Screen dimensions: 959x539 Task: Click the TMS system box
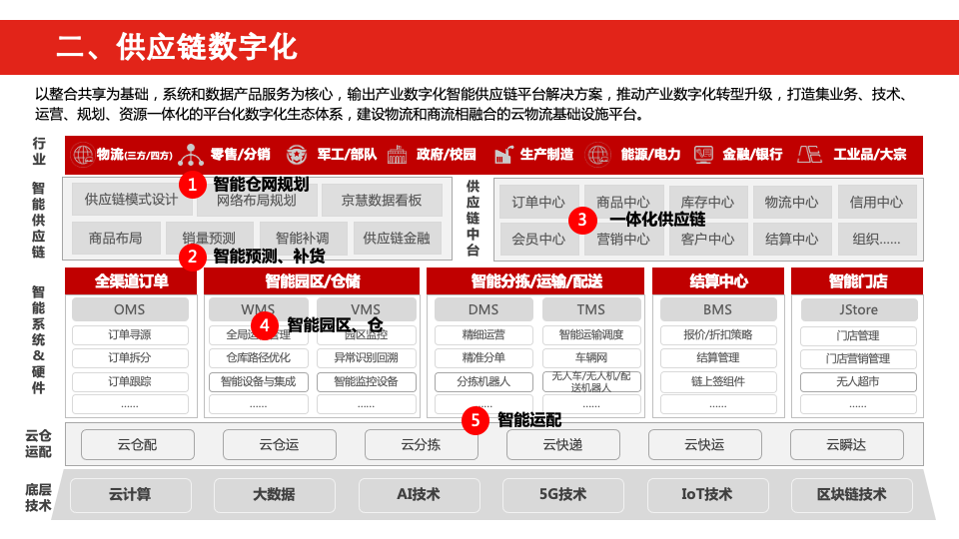[591, 309]
